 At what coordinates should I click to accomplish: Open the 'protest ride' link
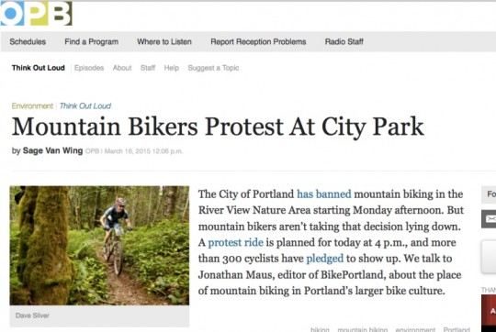point(236,242)
